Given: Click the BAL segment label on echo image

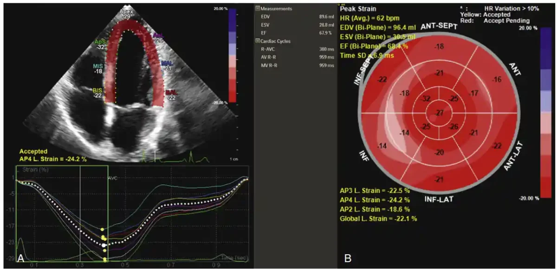Looking at the screenshot, I should 171,95.
